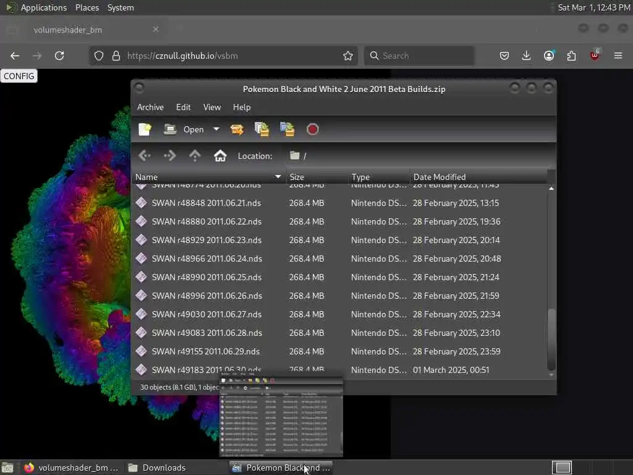Click the Firefox Search field

420,56
